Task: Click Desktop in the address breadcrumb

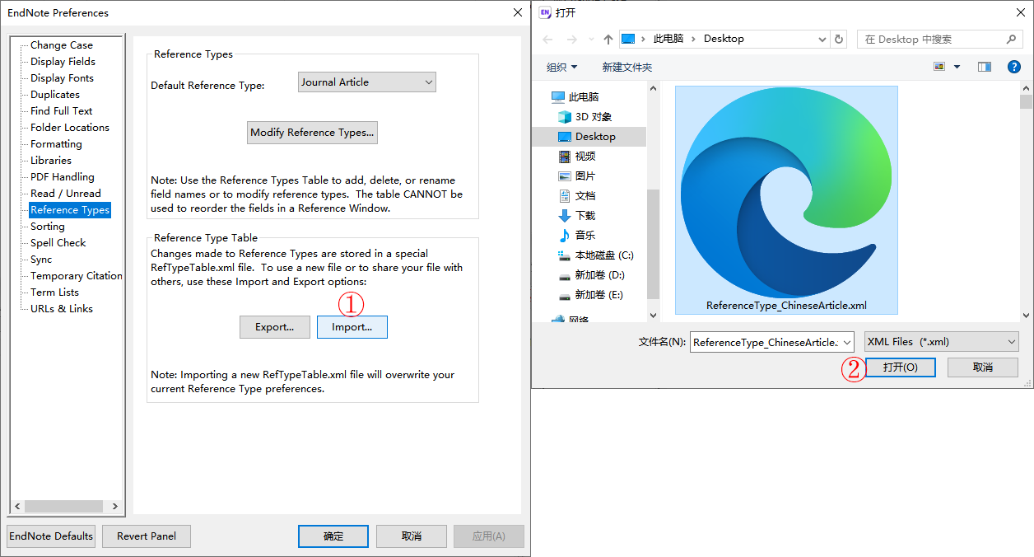Action: click(x=724, y=40)
